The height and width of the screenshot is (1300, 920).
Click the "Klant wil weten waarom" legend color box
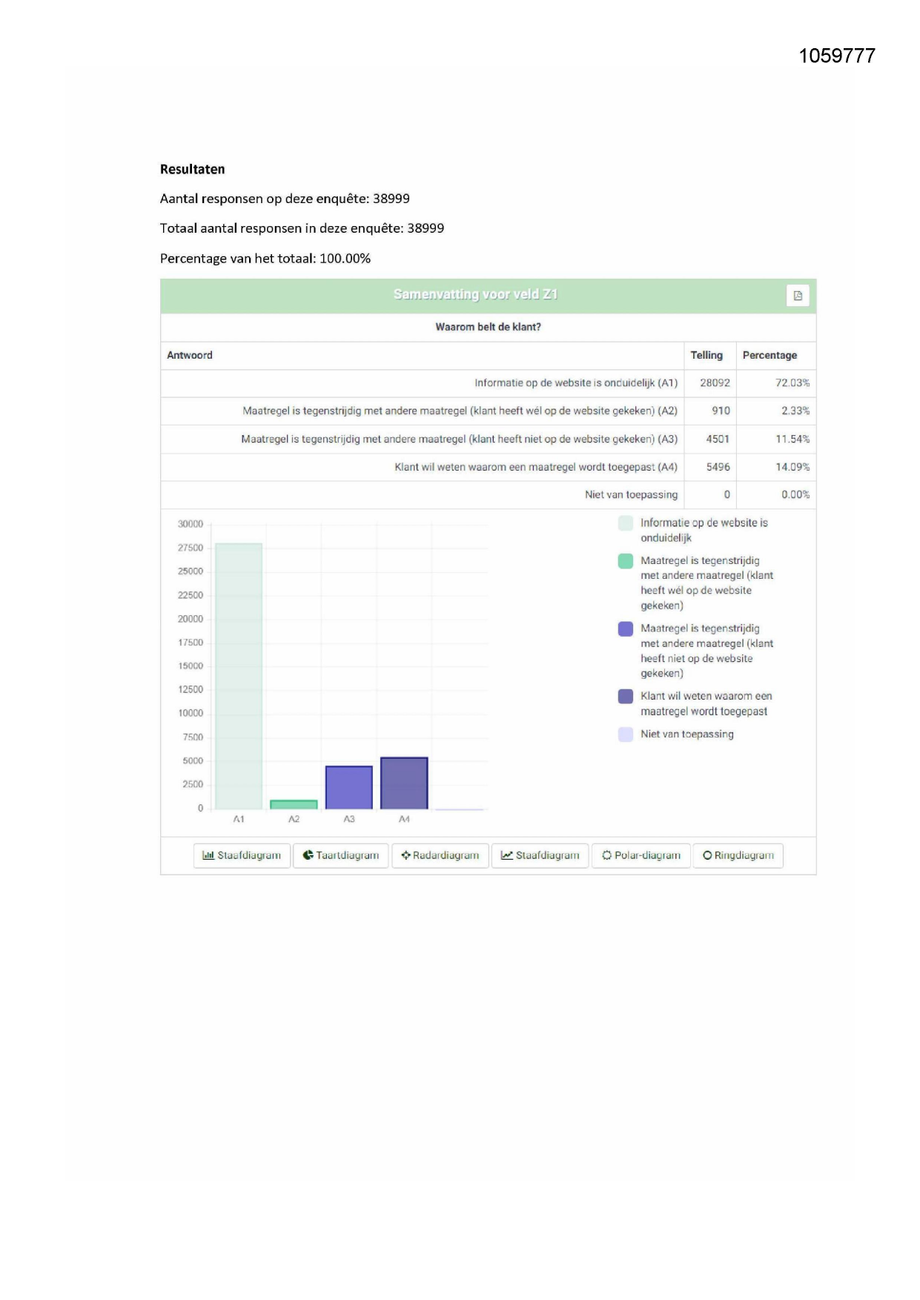(x=626, y=697)
